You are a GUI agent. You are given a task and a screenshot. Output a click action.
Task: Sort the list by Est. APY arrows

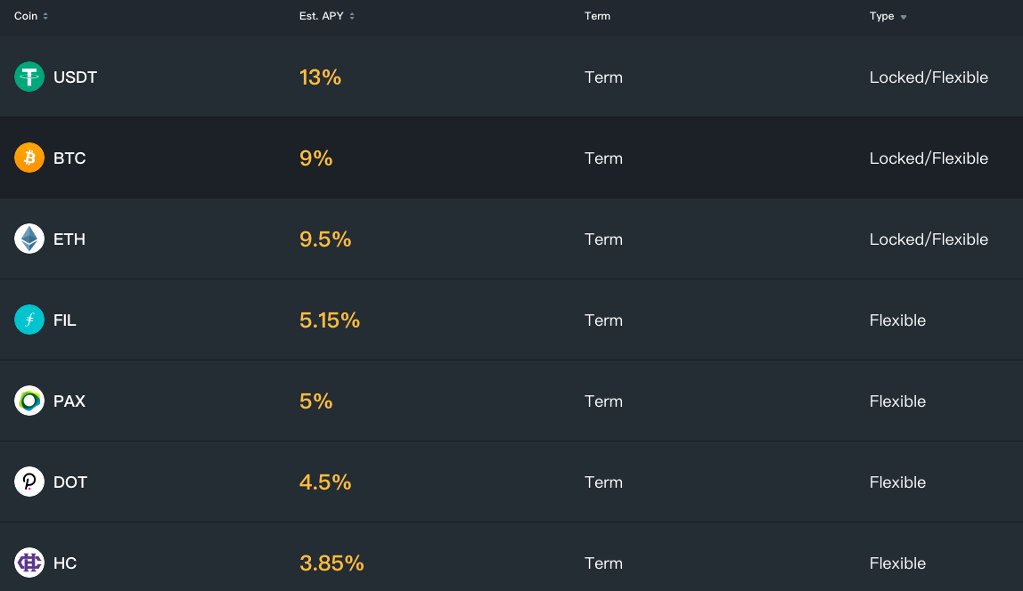[x=352, y=16]
